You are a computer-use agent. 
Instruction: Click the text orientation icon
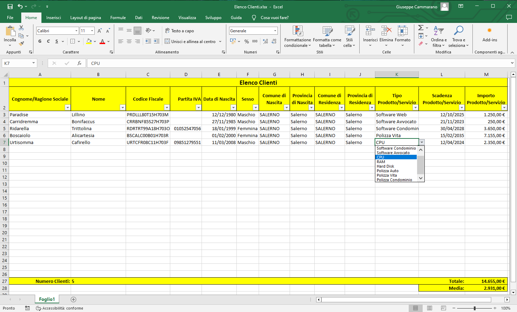click(149, 31)
